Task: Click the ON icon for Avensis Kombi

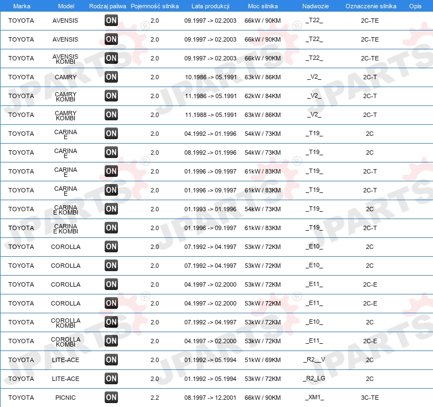Action: click(x=111, y=58)
